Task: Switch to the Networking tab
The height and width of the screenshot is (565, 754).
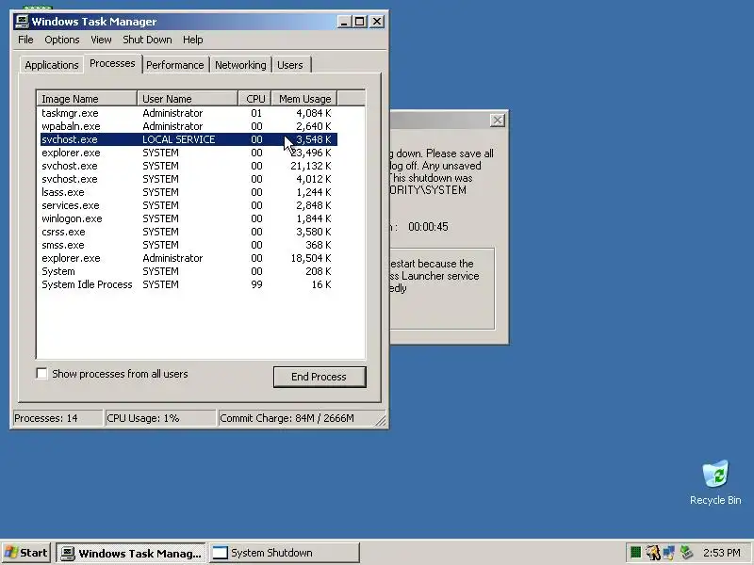Action: [240, 65]
